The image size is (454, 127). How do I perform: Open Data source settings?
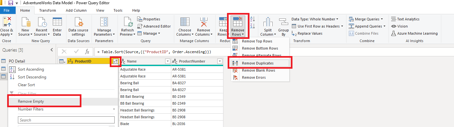(78, 27)
